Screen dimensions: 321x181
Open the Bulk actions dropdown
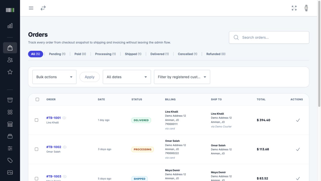pos(54,77)
